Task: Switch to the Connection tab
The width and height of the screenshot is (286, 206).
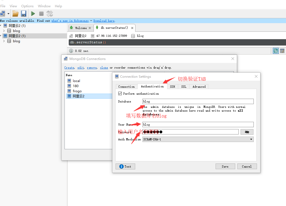Action: click(x=126, y=87)
